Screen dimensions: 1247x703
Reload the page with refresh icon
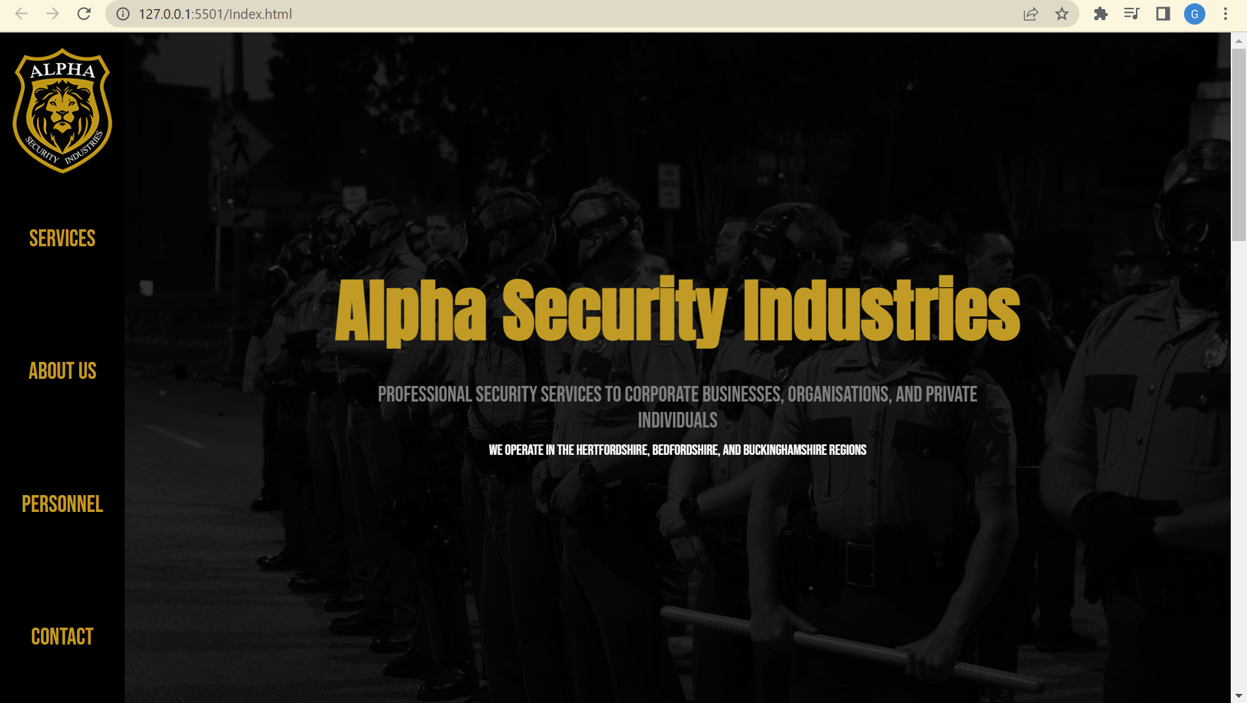[84, 14]
